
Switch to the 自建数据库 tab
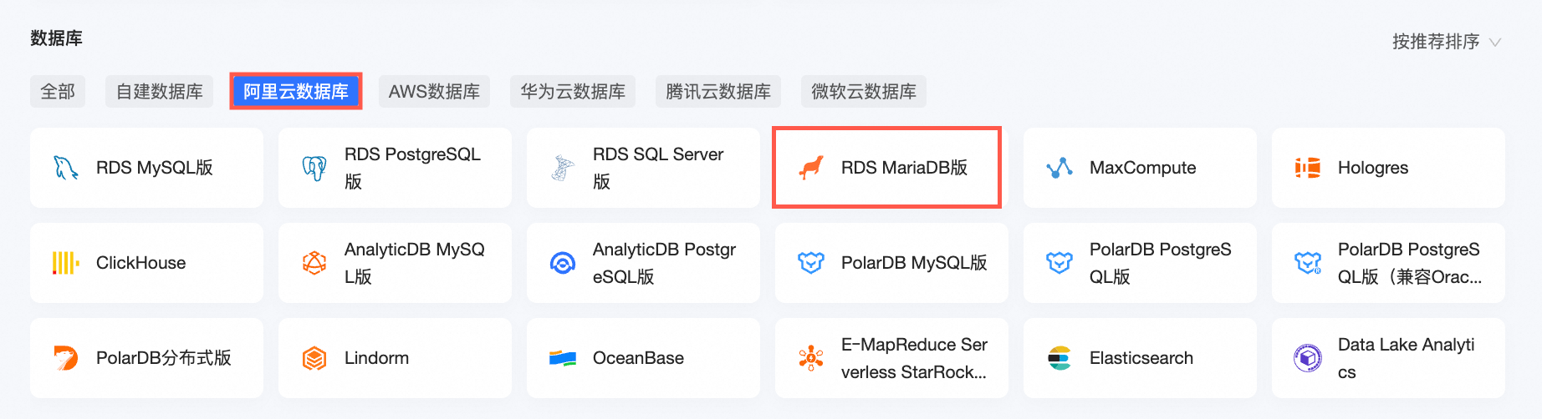pyautogui.click(x=160, y=91)
